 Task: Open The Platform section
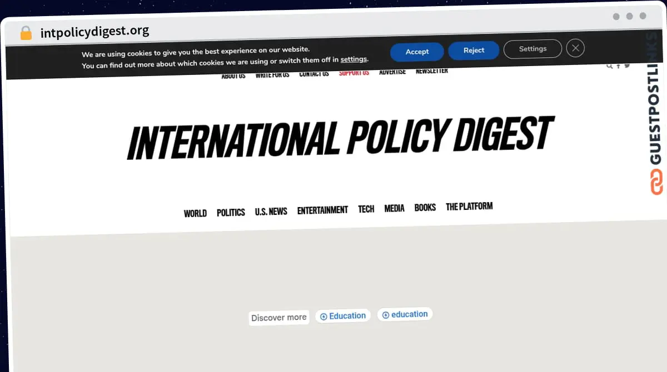pyautogui.click(x=469, y=207)
